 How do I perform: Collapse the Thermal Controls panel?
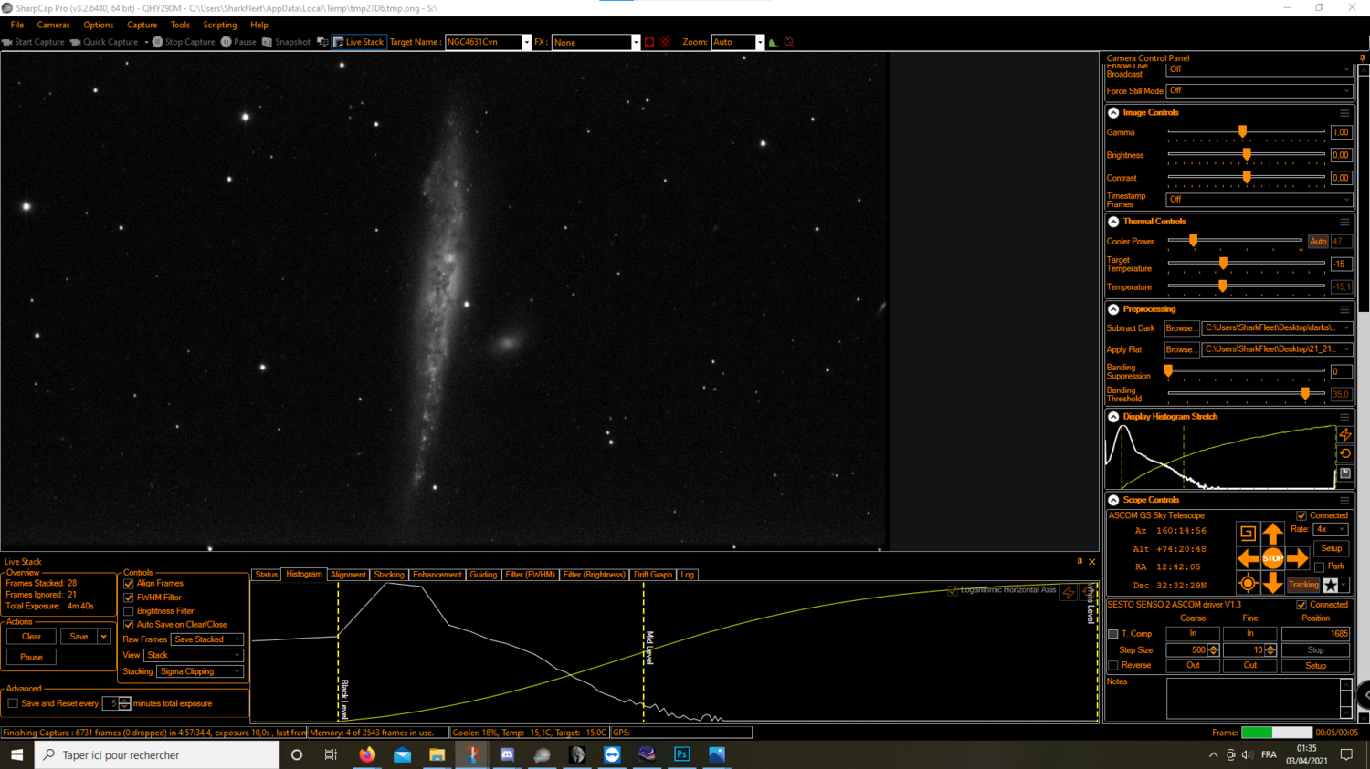point(1112,221)
